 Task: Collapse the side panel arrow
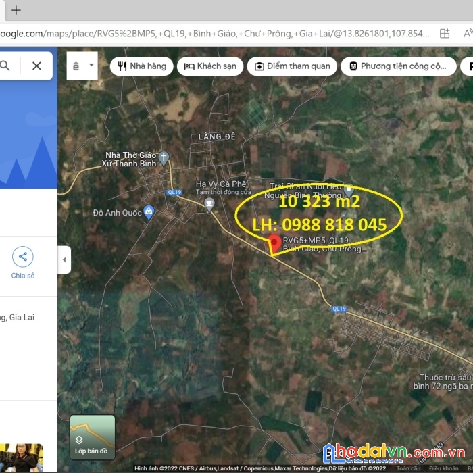64,259
